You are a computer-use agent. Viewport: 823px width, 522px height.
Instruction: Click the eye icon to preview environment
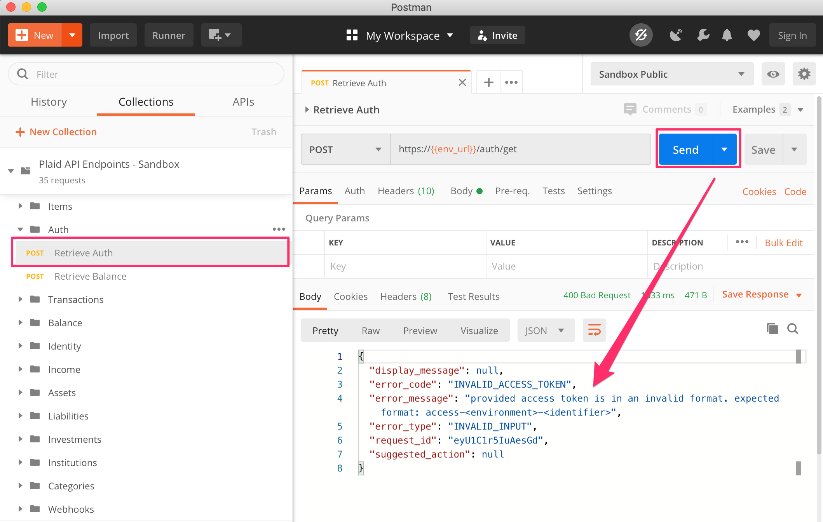tap(773, 74)
